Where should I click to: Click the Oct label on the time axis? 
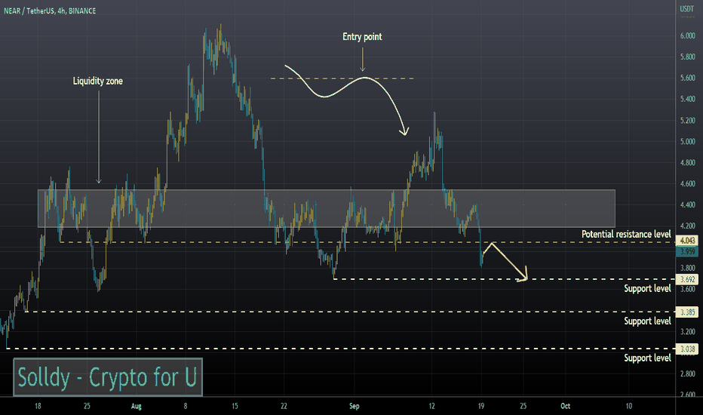point(566,407)
